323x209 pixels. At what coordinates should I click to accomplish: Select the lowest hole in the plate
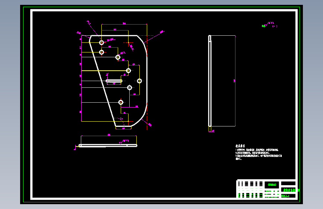click(121, 102)
